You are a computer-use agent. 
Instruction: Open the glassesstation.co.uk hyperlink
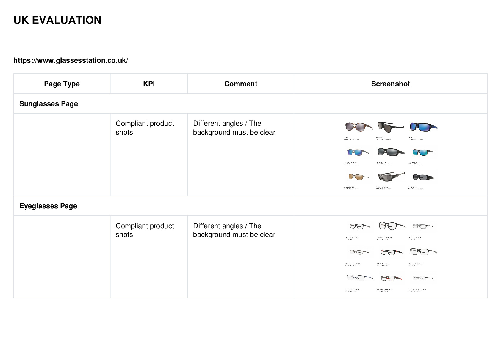tap(71, 60)
